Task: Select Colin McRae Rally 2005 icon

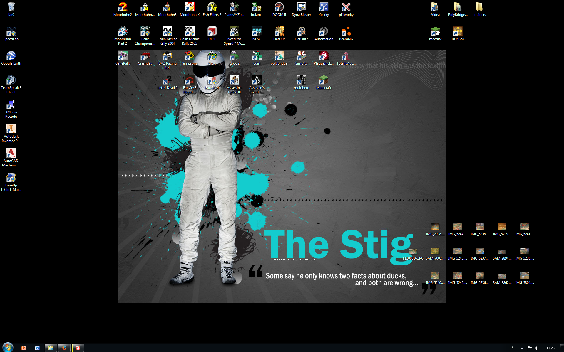Action: 190,36
